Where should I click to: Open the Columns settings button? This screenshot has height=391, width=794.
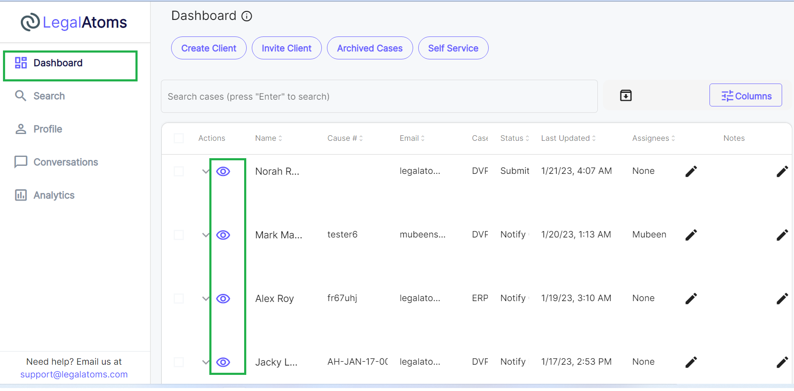coord(746,95)
